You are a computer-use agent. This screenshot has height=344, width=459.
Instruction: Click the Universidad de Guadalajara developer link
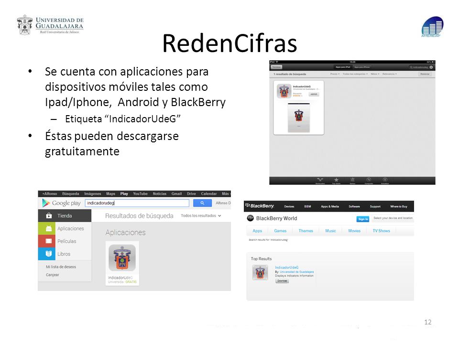pos(296,272)
